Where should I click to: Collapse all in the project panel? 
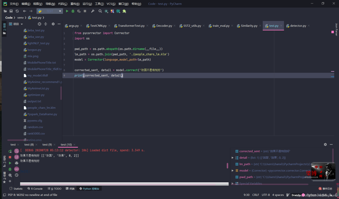tap(46, 24)
